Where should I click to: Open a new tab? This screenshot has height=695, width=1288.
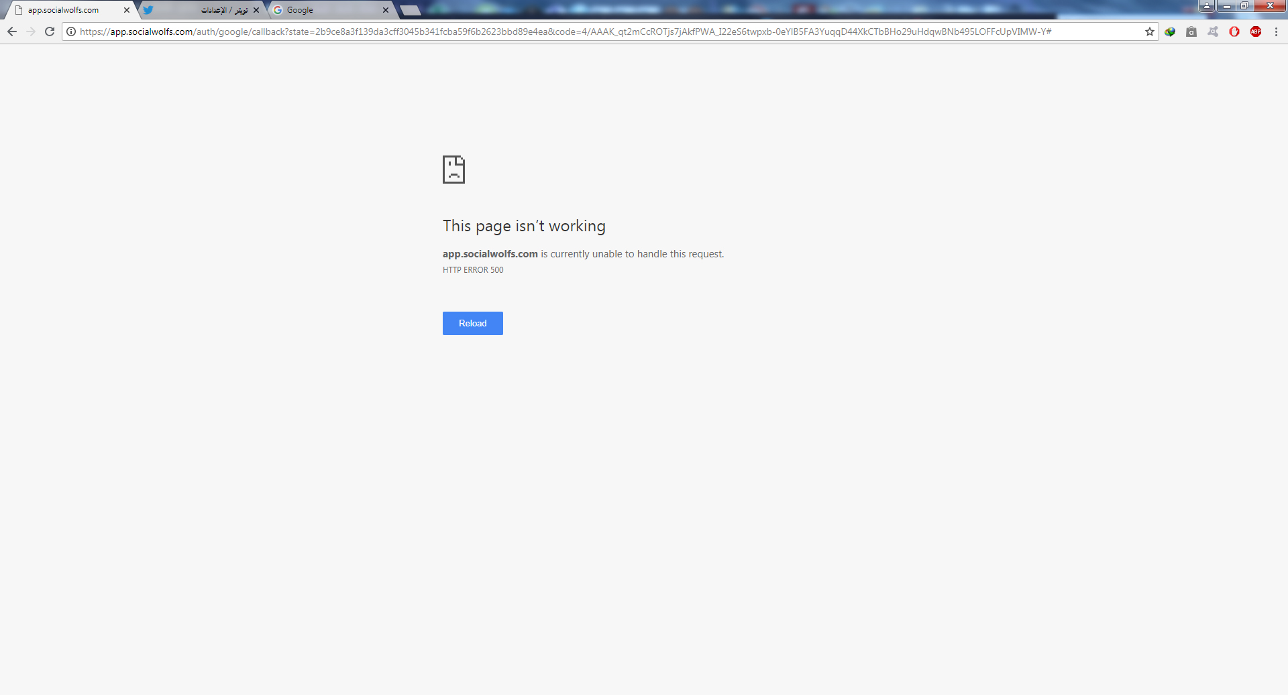click(x=411, y=10)
